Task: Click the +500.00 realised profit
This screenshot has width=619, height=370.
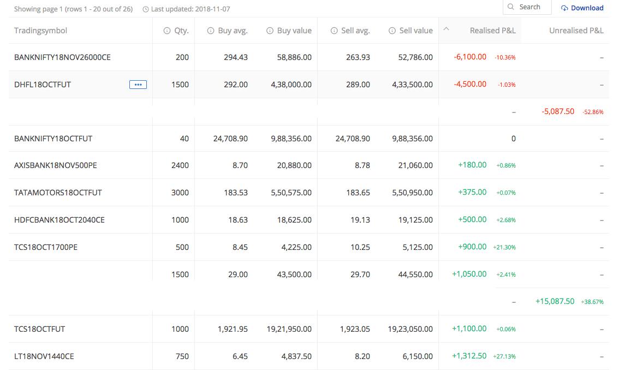Action: point(472,219)
